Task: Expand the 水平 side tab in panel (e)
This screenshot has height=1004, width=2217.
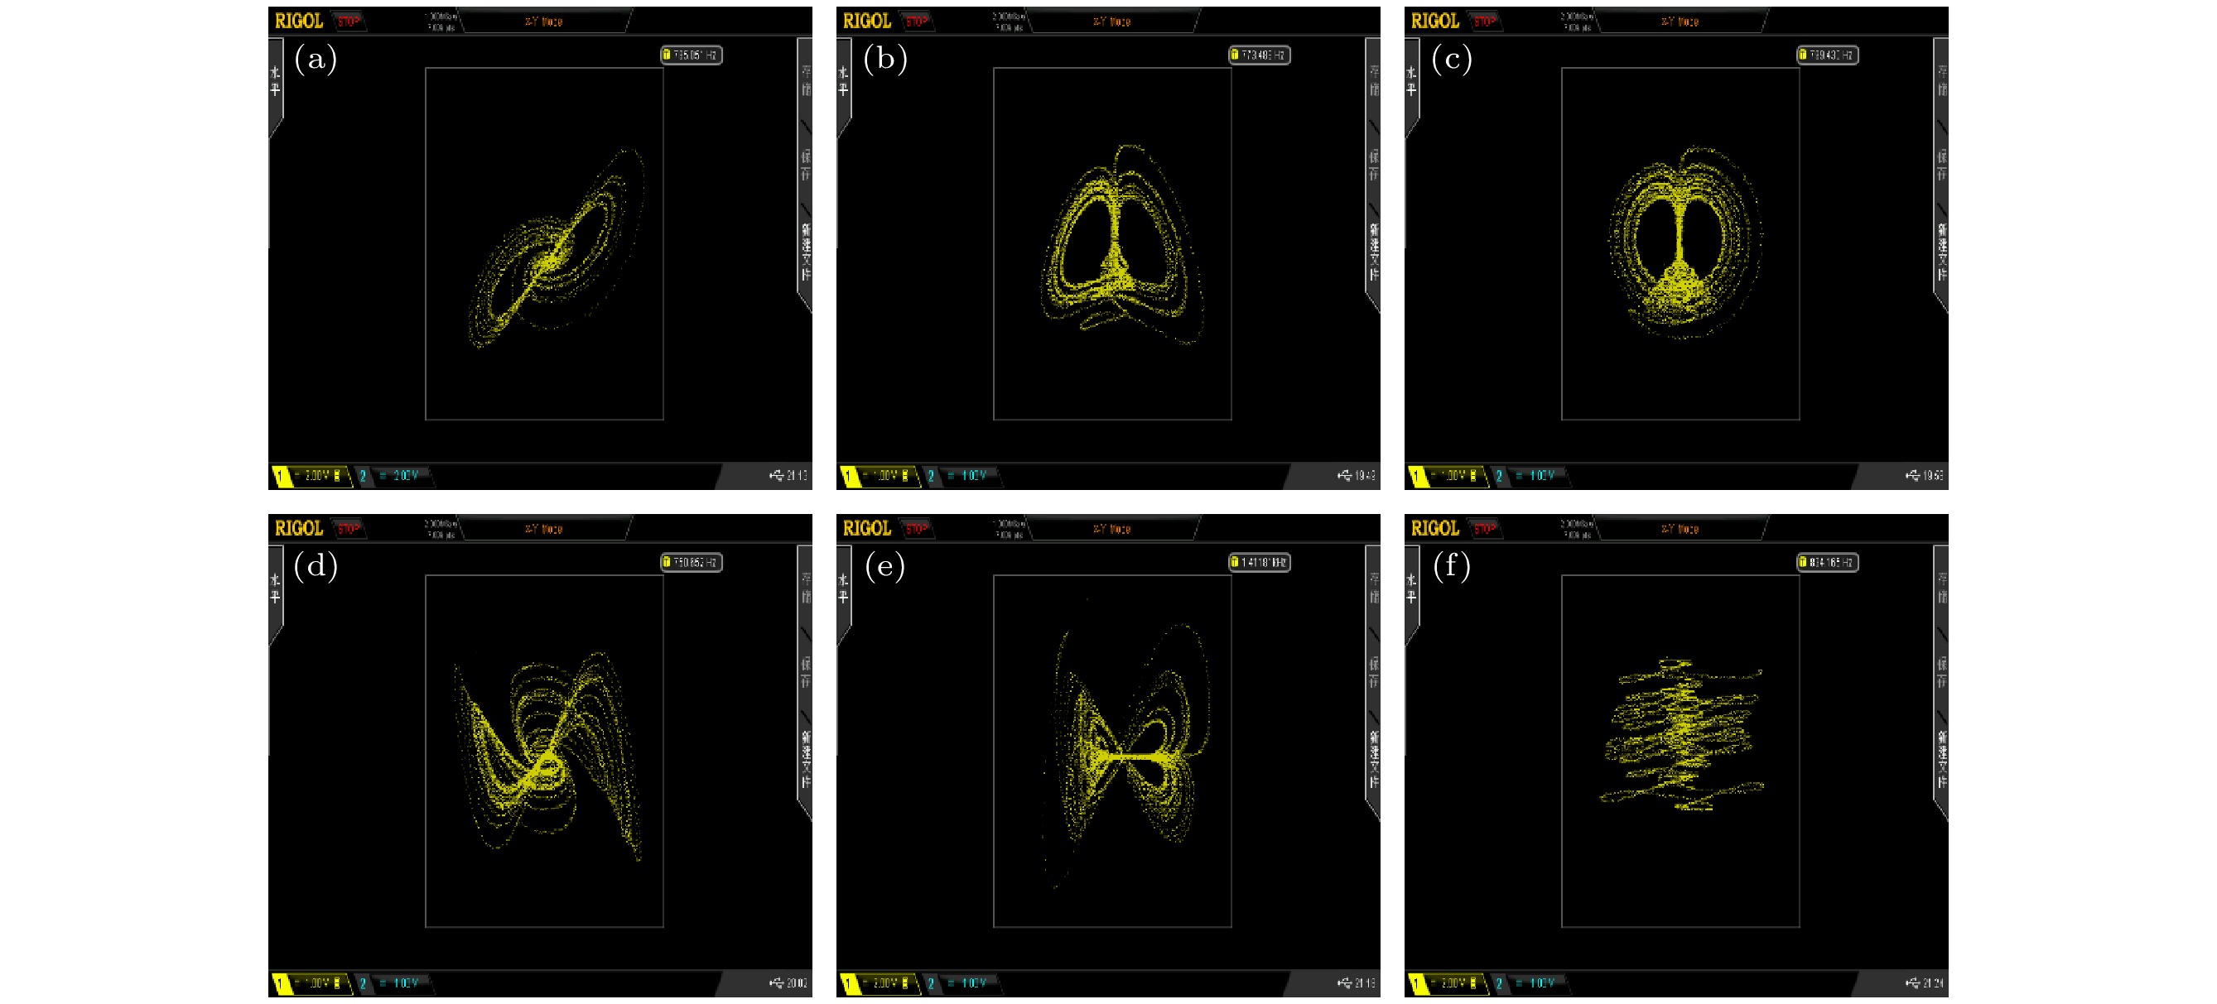Action: 843,588
